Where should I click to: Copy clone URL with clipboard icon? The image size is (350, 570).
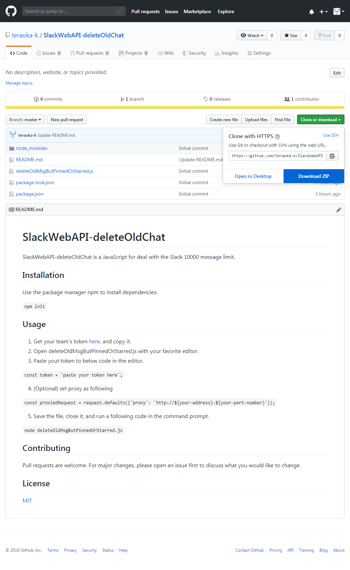pyautogui.click(x=332, y=156)
